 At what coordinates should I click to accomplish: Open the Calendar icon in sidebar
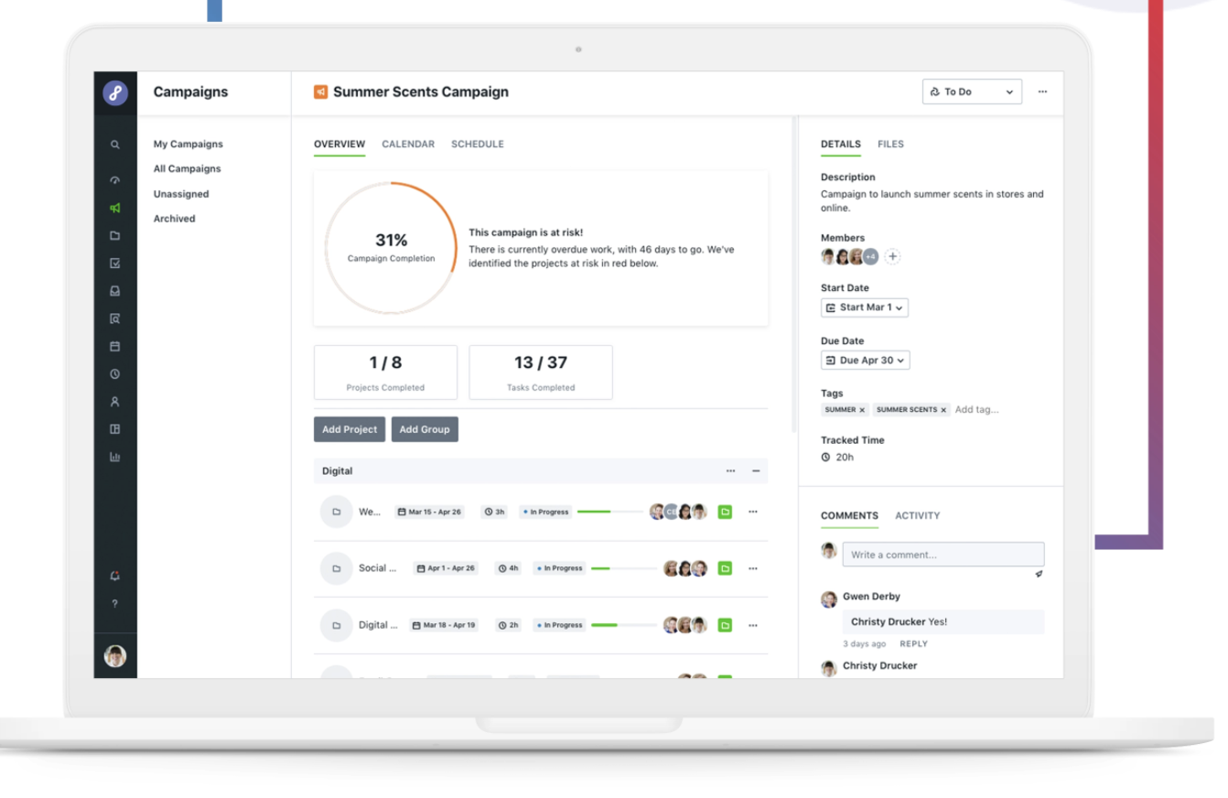(x=115, y=346)
